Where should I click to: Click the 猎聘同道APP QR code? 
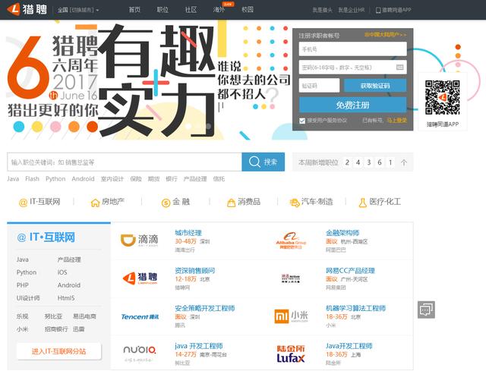click(442, 97)
